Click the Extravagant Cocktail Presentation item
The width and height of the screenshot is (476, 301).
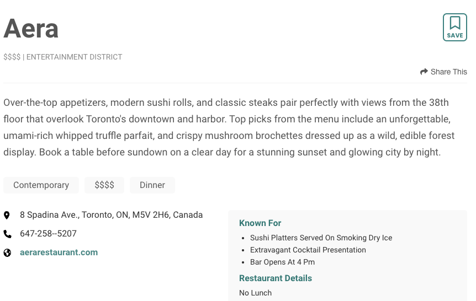click(x=308, y=250)
